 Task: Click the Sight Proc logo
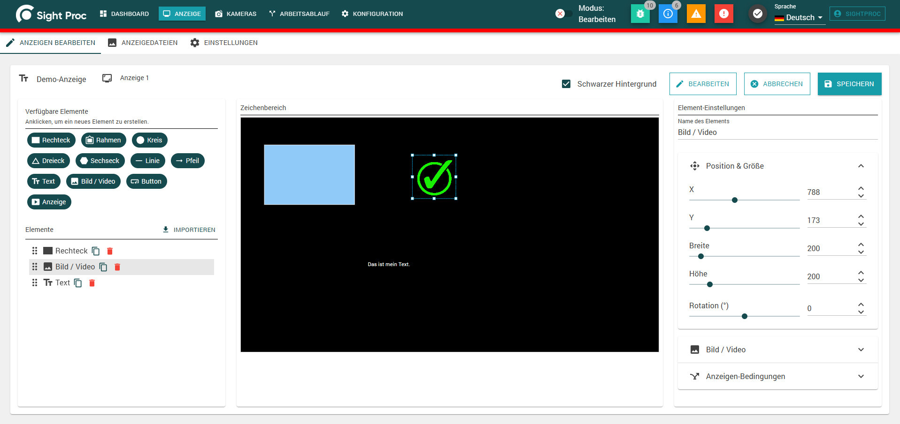click(x=51, y=14)
